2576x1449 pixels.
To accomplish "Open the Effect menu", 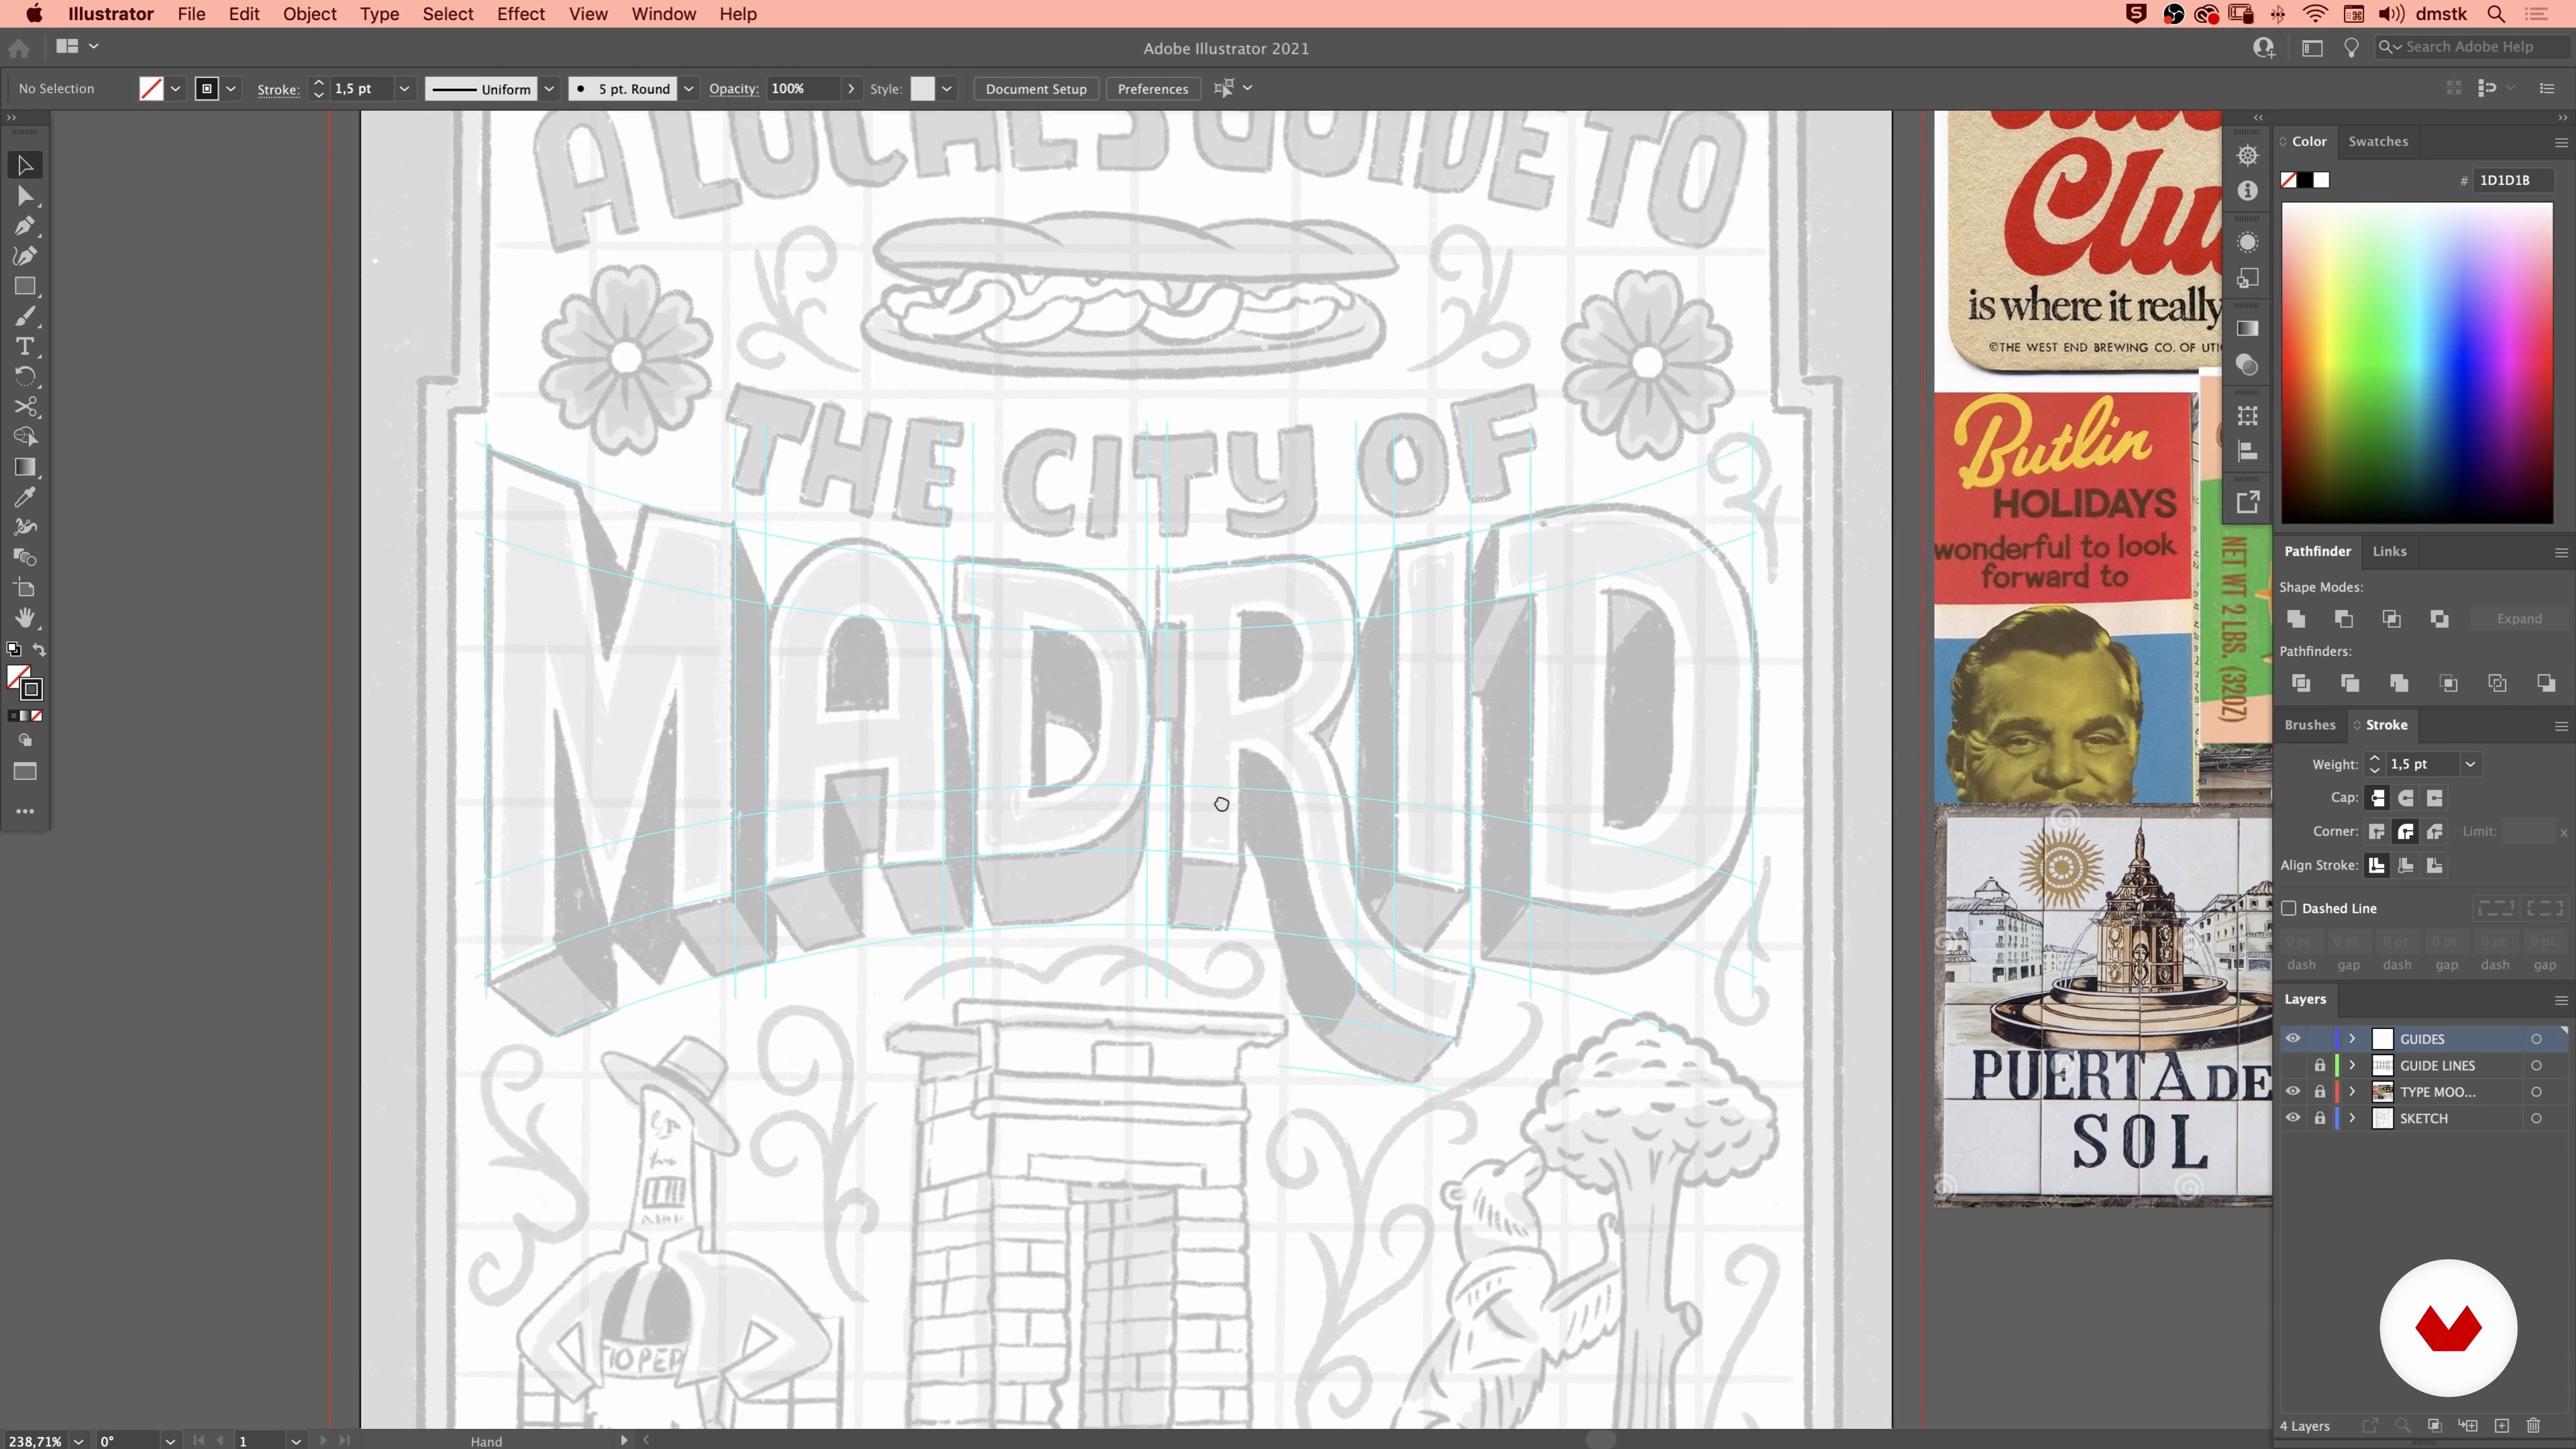I will [x=521, y=14].
